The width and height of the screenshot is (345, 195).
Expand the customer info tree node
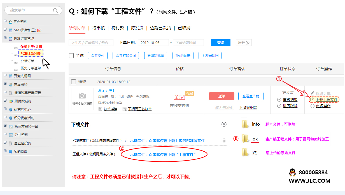(5, 22)
